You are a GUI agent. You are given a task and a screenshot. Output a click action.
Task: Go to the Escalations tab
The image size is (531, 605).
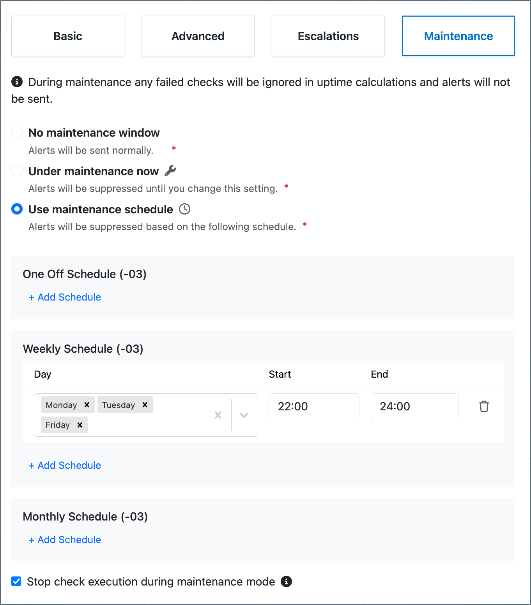click(328, 36)
